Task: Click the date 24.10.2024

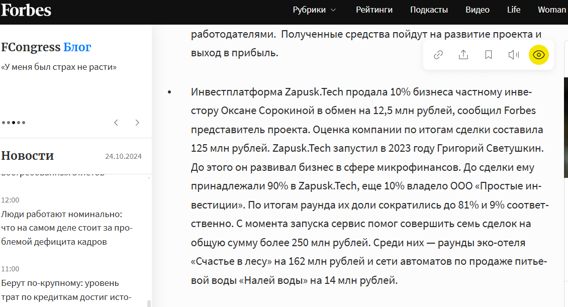Action: point(123,156)
